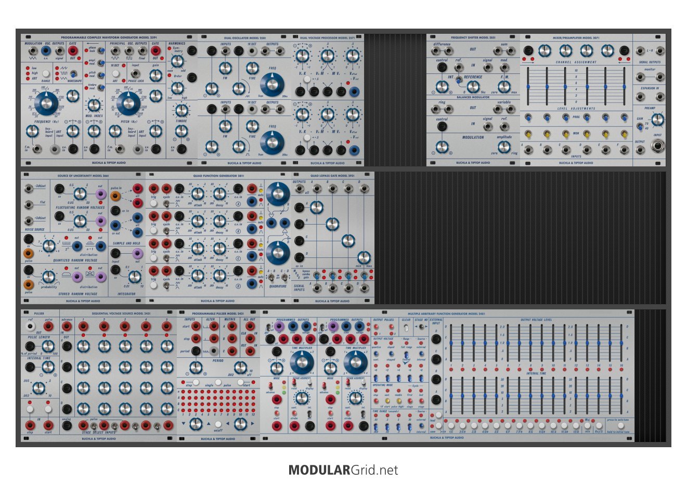
Task: Click the large preamp INPUT jack on mixer
Action: point(657,146)
